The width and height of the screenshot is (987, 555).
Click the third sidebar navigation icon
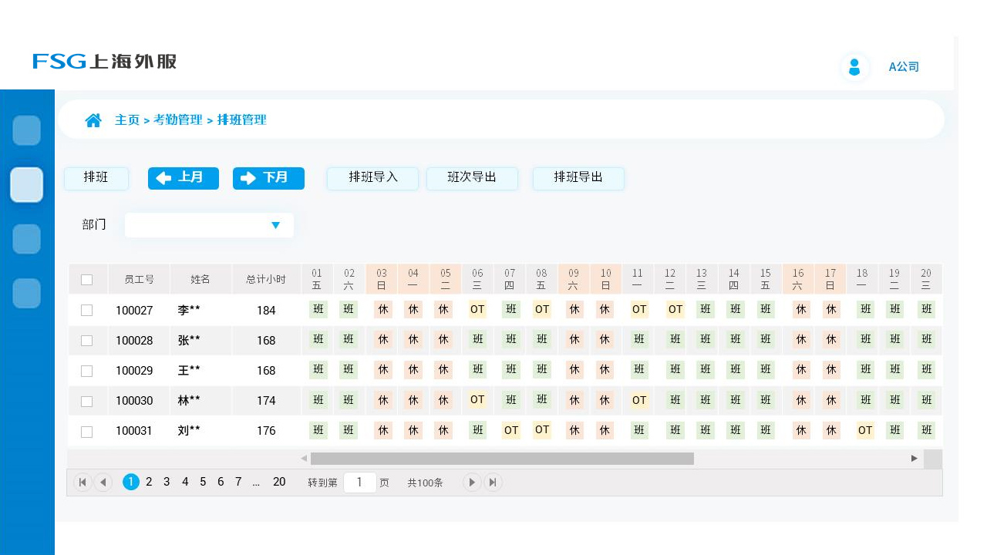[26, 239]
